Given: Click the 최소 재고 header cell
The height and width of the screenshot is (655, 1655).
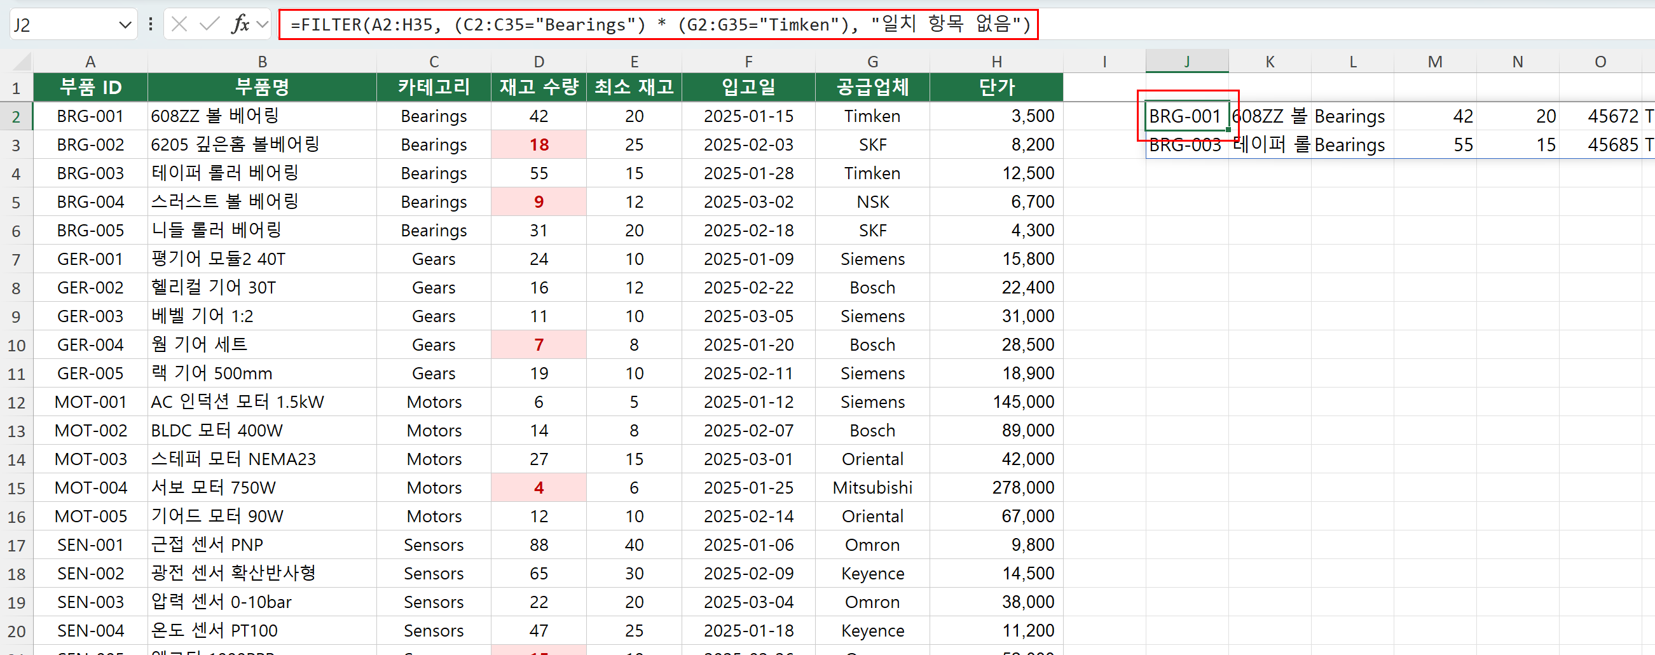Looking at the screenshot, I should click(633, 87).
